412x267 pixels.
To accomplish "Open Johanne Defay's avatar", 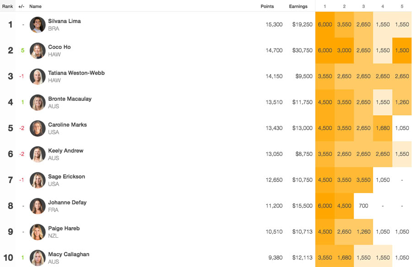I will pos(38,206).
